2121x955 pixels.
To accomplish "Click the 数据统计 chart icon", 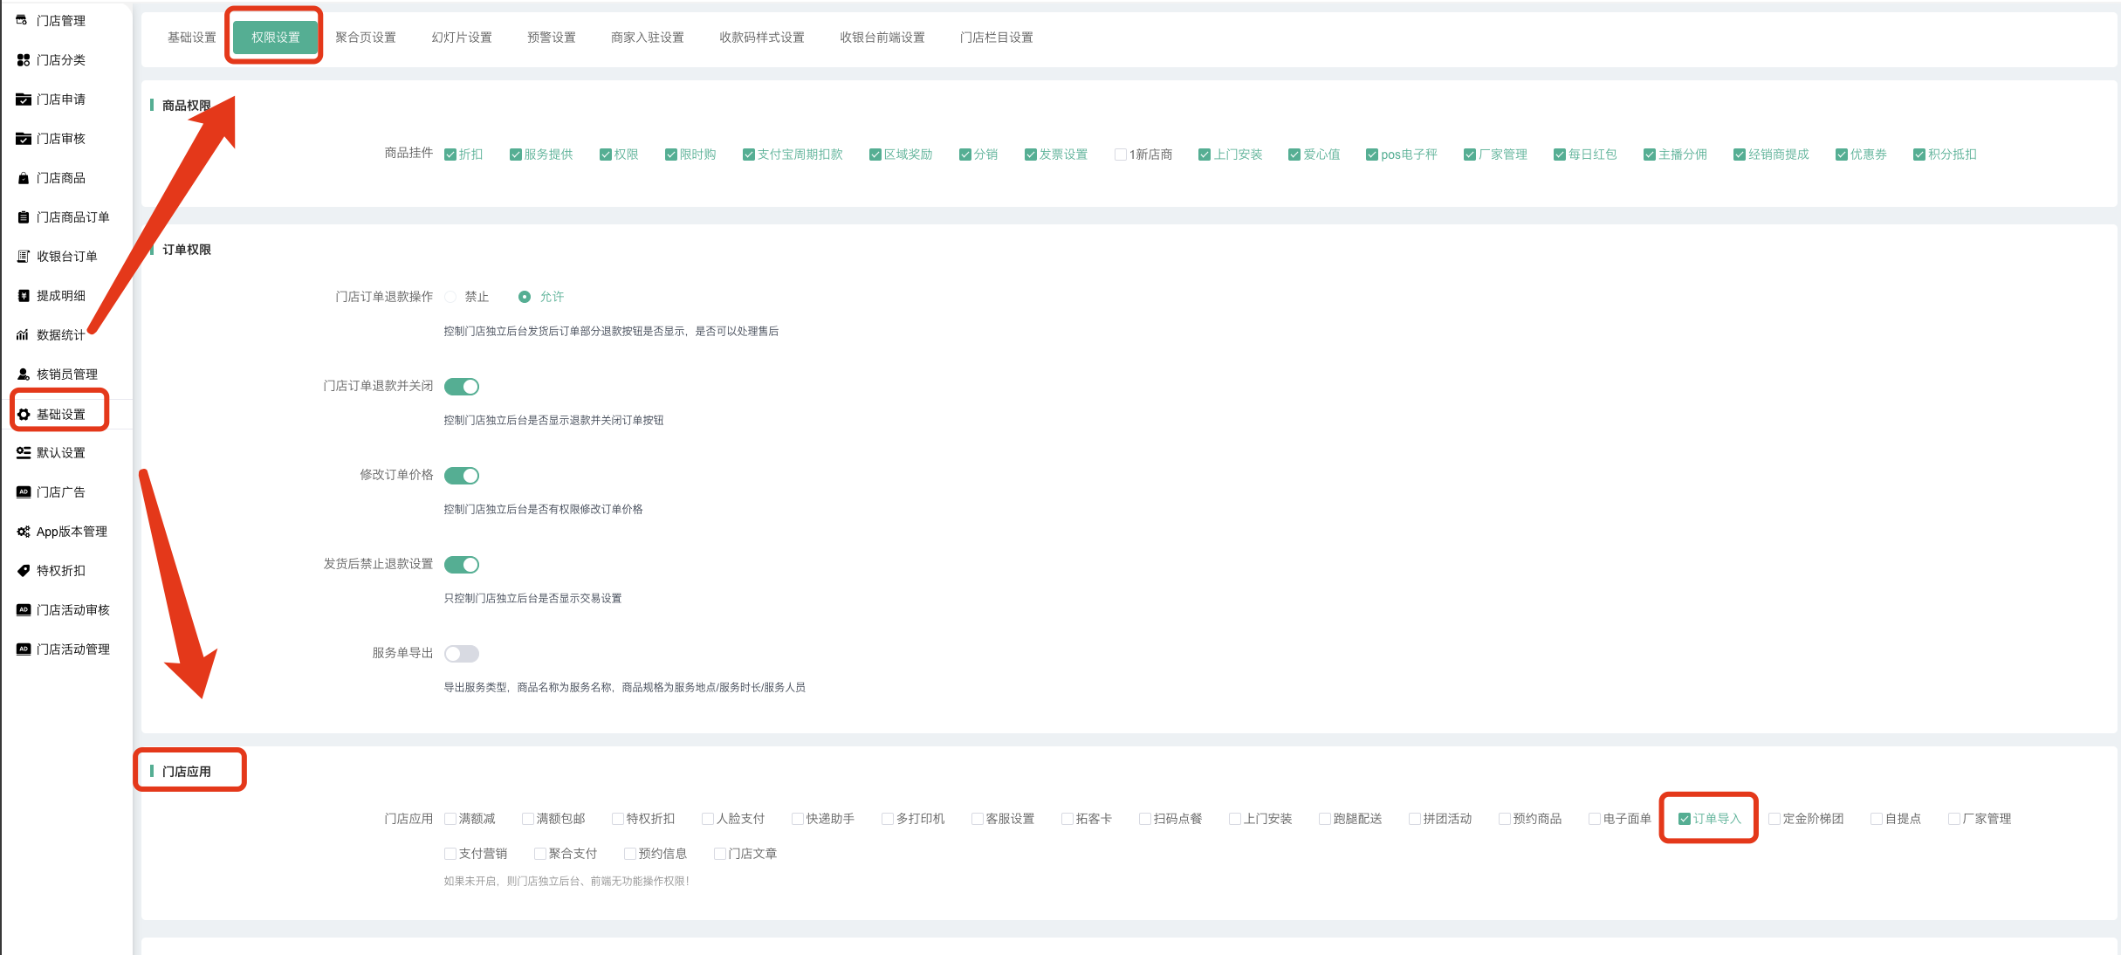I will 24,335.
